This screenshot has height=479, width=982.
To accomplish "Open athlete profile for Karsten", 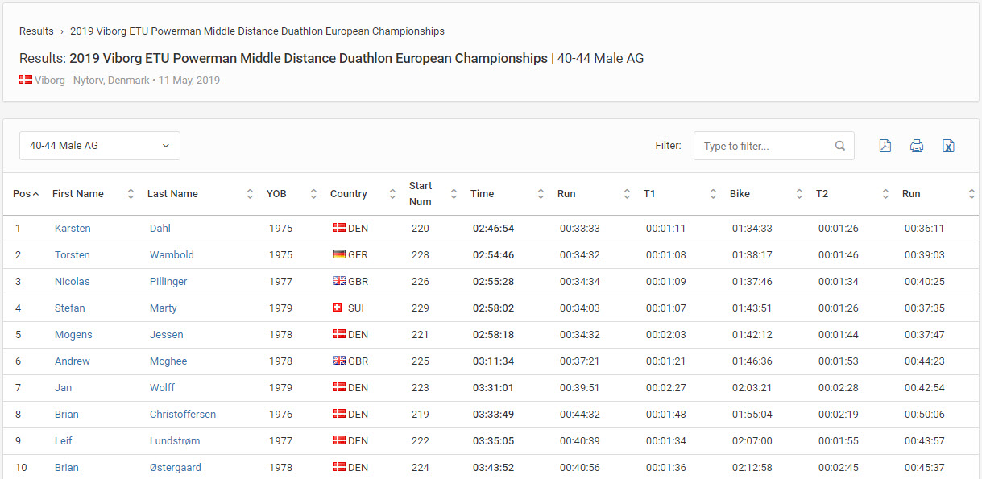I will pyautogui.click(x=73, y=228).
